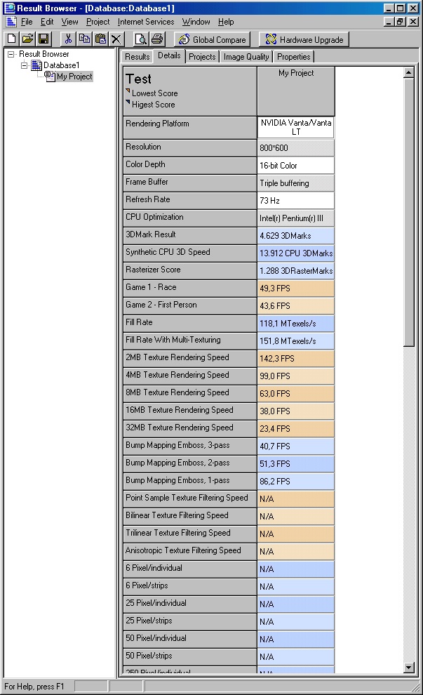Click the 43,6 FPS value

pyautogui.click(x=296, y=306)
